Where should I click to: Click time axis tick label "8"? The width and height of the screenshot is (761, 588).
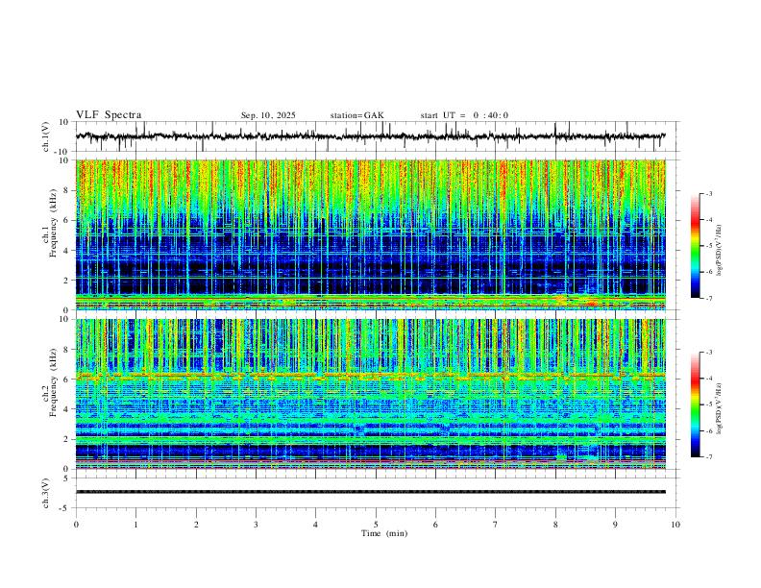(x=555, y=525)
